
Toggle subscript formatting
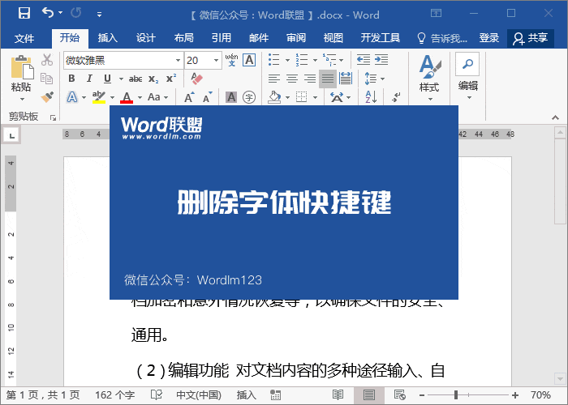tap(153, 79)
